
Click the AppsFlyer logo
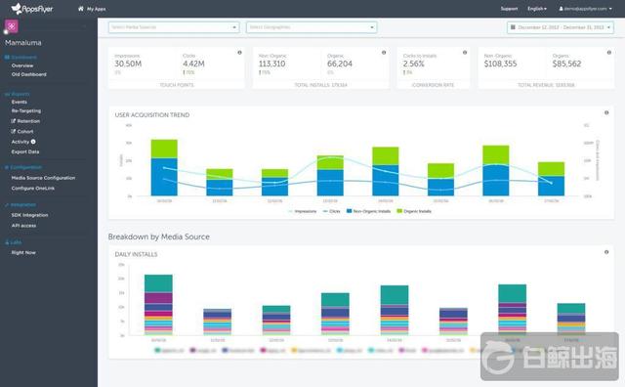pyautogui.click(x=32, y=9)
